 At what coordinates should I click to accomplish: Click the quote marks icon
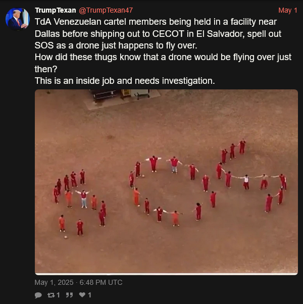pyautogui.click(x=69, y=295)
